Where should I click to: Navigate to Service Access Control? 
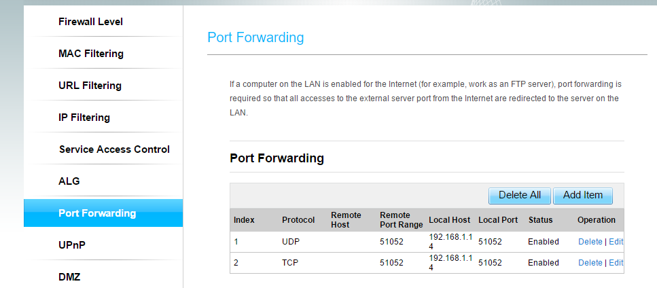click(114, 149)
